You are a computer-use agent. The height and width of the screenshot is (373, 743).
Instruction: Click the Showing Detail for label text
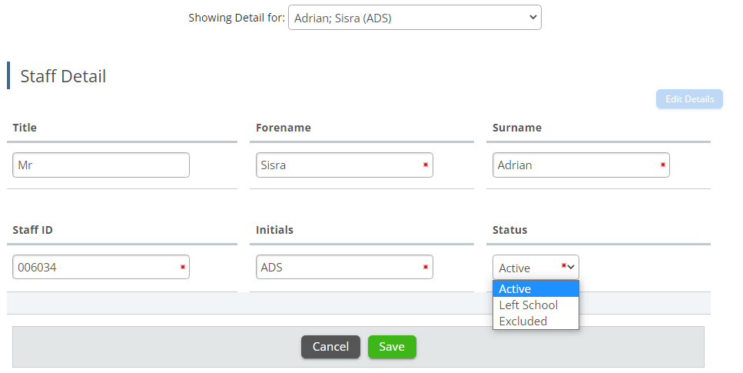236,18
